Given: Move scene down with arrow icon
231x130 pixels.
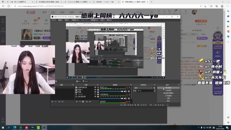Looking at the screenshot, I should click(62, 102).
